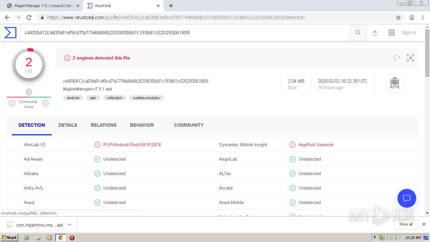
Task: Click the Antiy-AVL engine name
Action: 34,188
